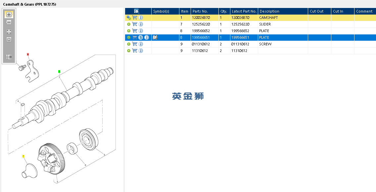Select red callout 8 on the diagram
Image resolution: width=376 pixels, height=192 pixels.
point(28,54)
